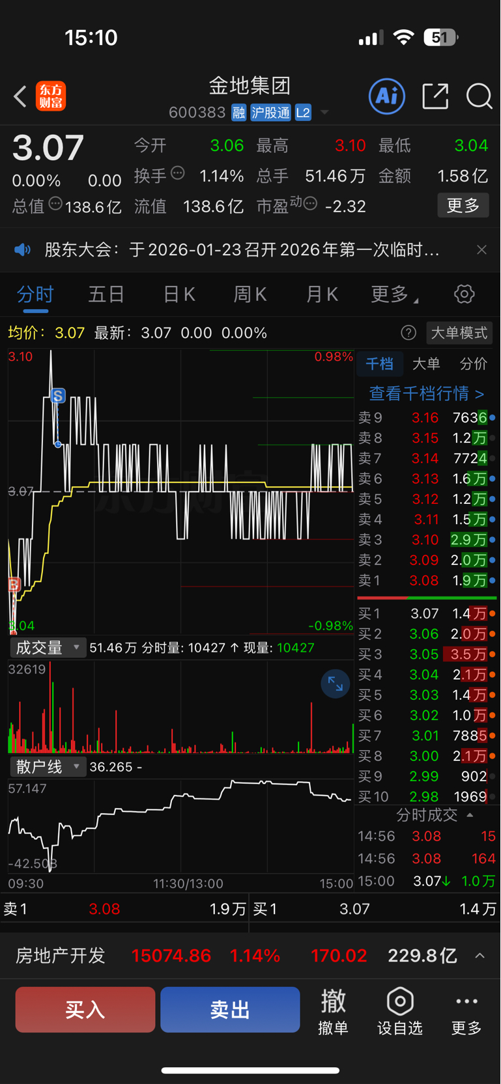The width and height of the screenshot is (501, 1084).
Task: Expand the 更多 chart period menu
Action: 395,294
